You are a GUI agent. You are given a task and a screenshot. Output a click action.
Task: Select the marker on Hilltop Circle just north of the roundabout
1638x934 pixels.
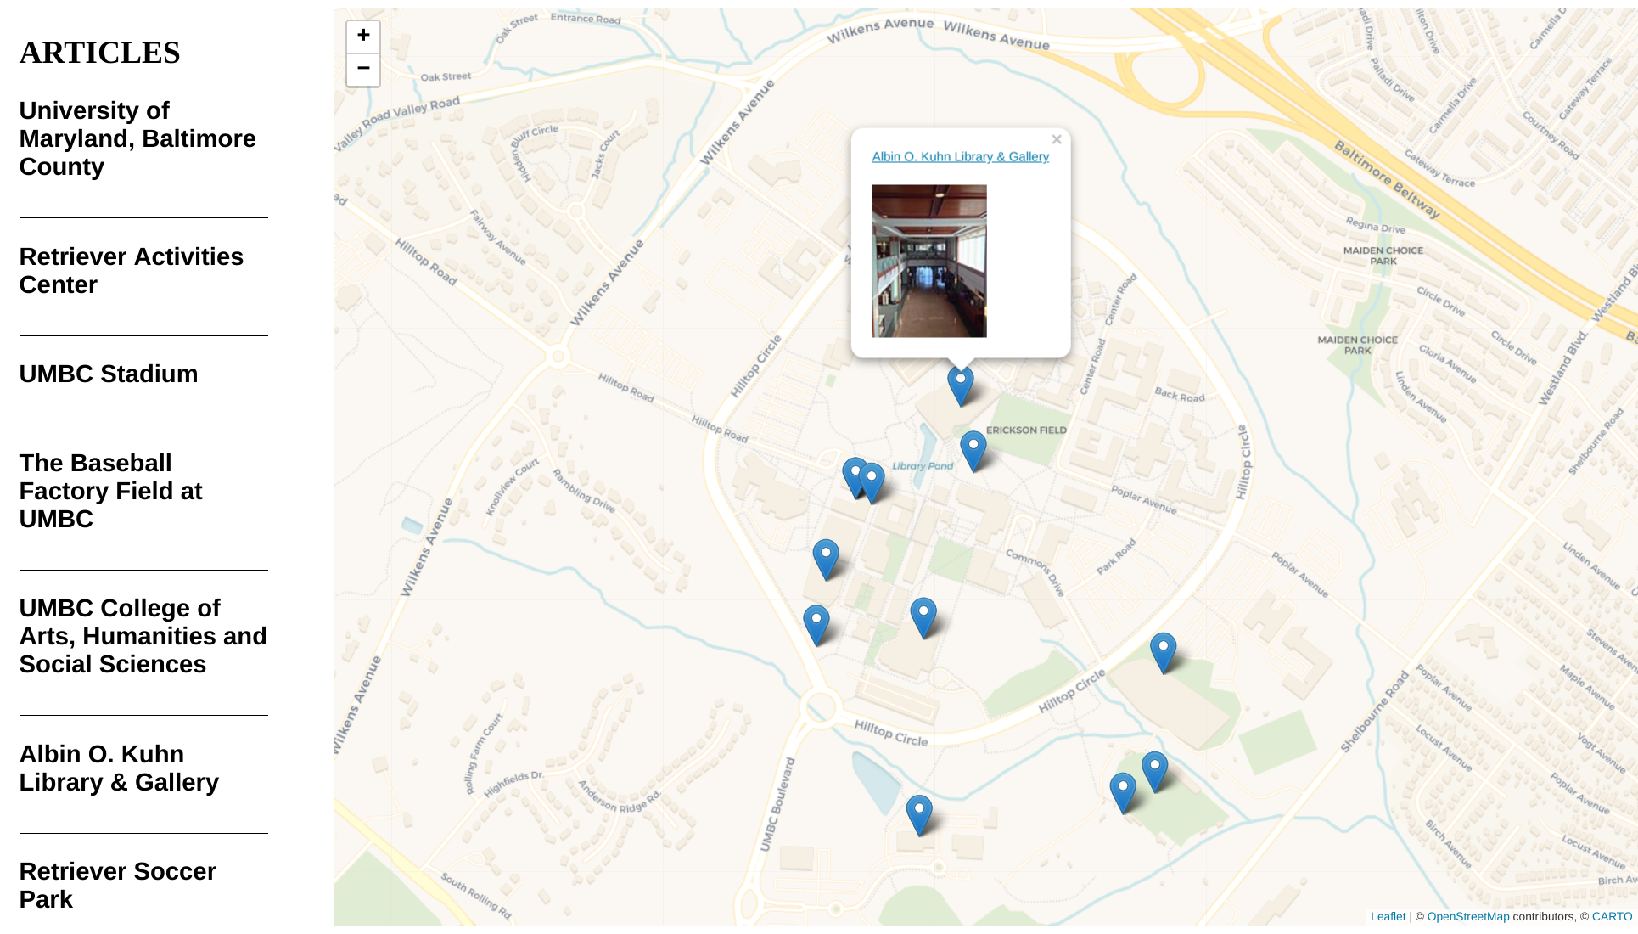point(816,626)
